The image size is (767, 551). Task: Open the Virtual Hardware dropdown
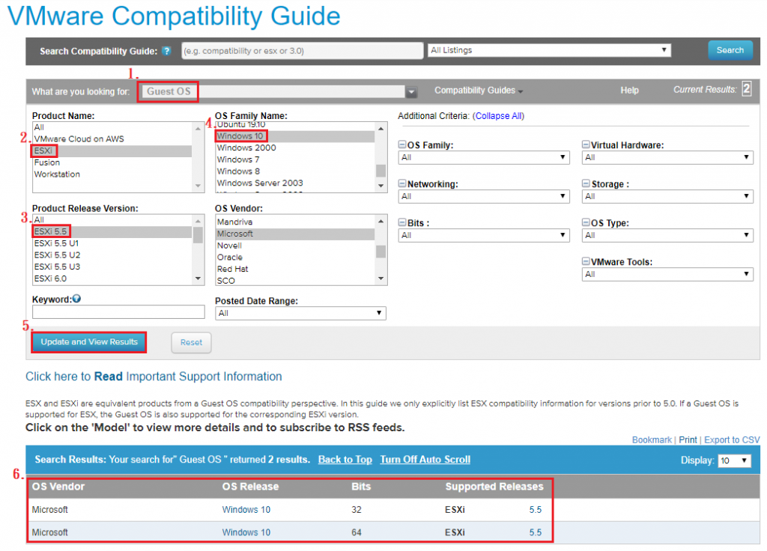(667, 157)
